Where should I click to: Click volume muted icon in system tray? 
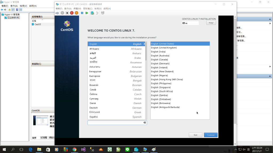pyautogui.click(x=244, y=150)
